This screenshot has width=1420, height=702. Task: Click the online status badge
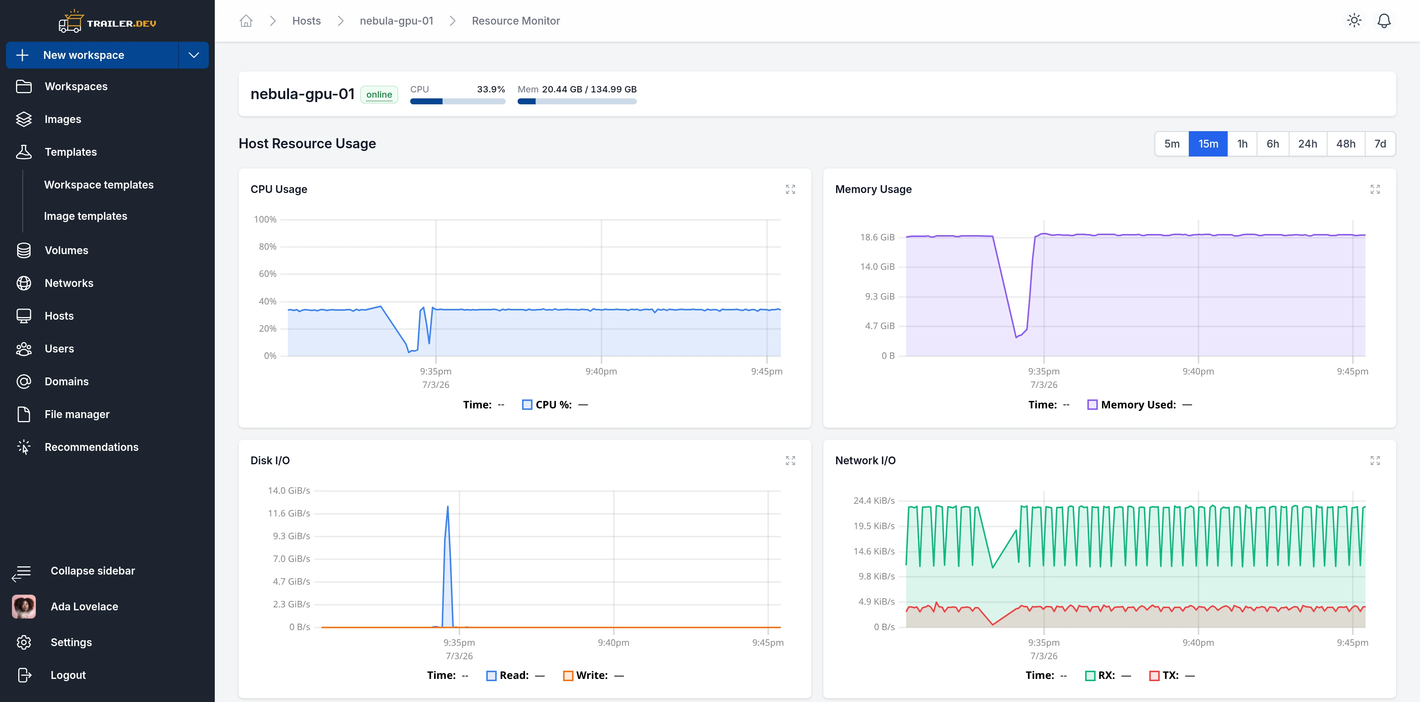click(x=379, y=95)
